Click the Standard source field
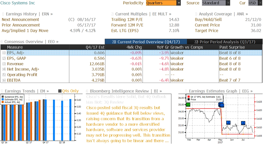The height and width of the screenshot is (144, 263). click(x=214, y=3)
